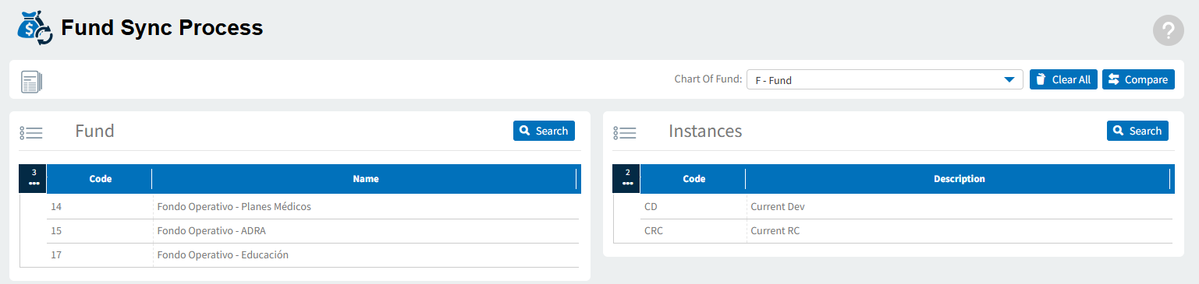Select fund code 14 cell
Viewport: 1199px width, 284px height.
point(100,206)
